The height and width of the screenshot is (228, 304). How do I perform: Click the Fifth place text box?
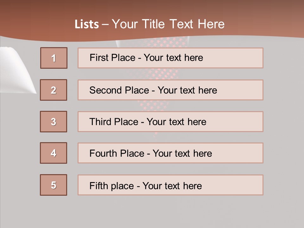coord(170,185)
